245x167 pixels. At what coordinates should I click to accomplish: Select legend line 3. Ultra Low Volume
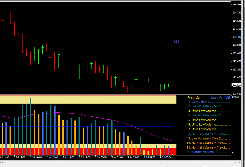(209, 111)
